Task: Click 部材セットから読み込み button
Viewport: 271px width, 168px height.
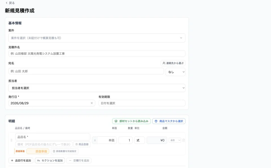Action: (131, 121)
